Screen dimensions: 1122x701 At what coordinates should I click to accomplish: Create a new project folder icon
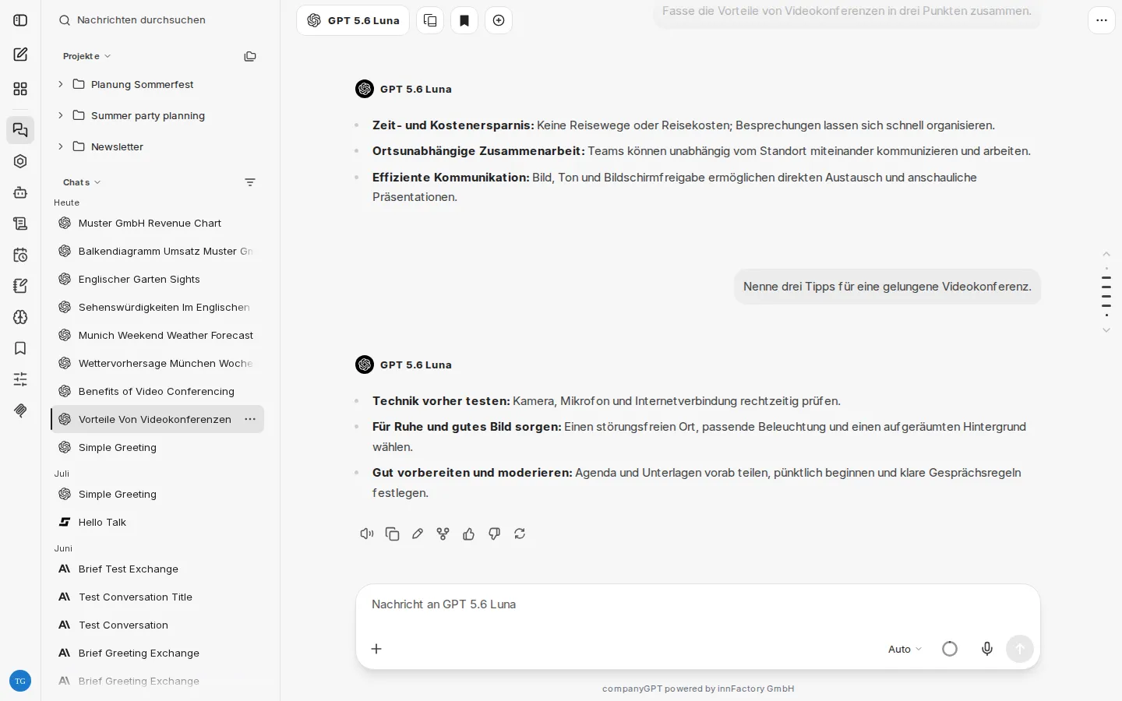click(x=250, y=56)
